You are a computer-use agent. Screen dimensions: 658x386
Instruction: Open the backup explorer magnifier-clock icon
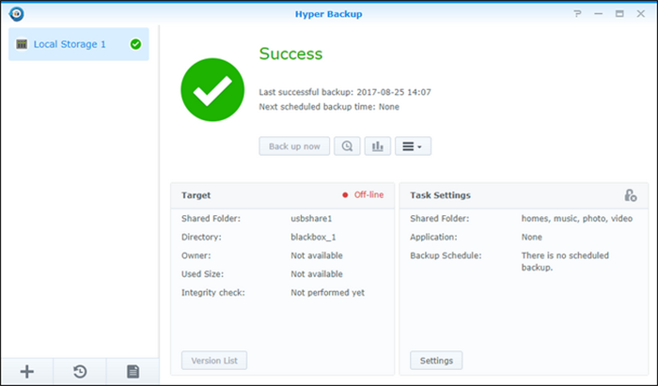(347, 147)
